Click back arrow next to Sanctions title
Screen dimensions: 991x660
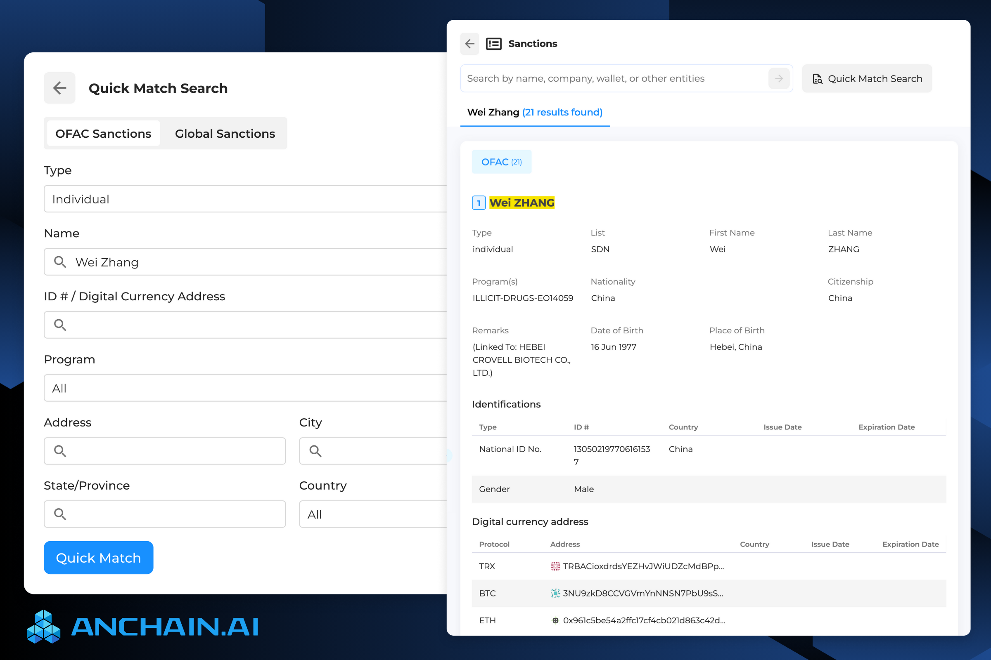(469, 44)
